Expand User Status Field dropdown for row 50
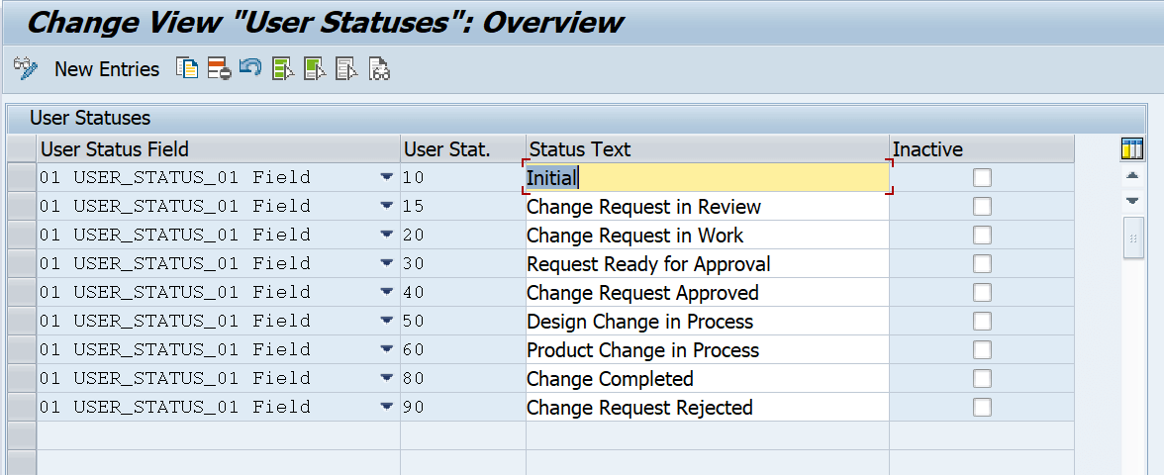This screenshot has height=475, width=1164. click(386, 321)
